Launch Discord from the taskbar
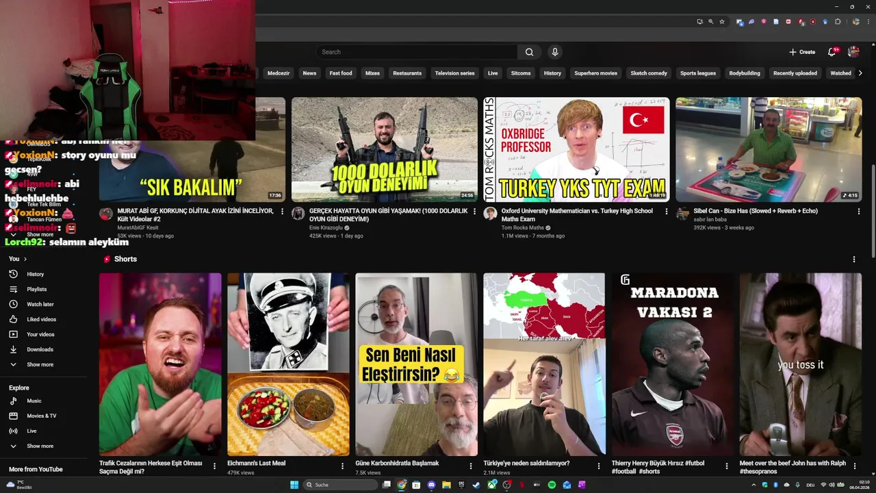Image resolution: width=876 pixels, height=493 pixels. [x=431, y=485]
